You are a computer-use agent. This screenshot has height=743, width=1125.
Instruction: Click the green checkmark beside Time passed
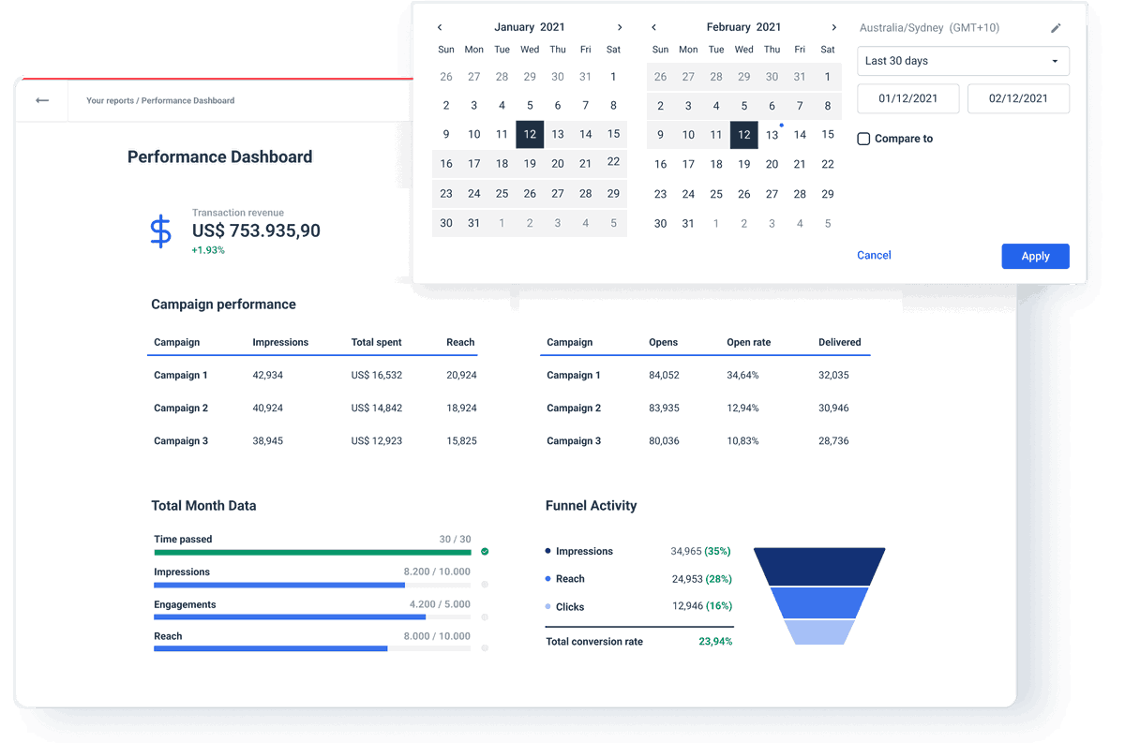[x=484, y=551]
